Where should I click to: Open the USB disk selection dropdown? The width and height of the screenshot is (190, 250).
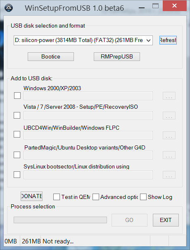(x=83, y=40)
